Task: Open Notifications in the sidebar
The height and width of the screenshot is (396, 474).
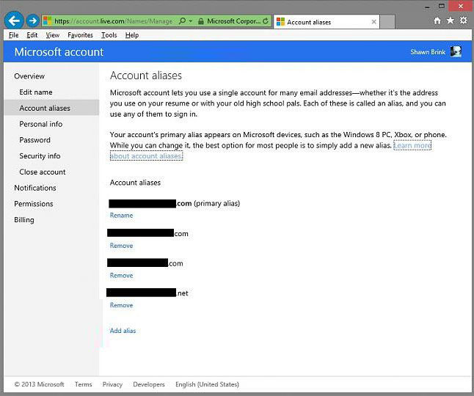Action: [x=35, y=188]
